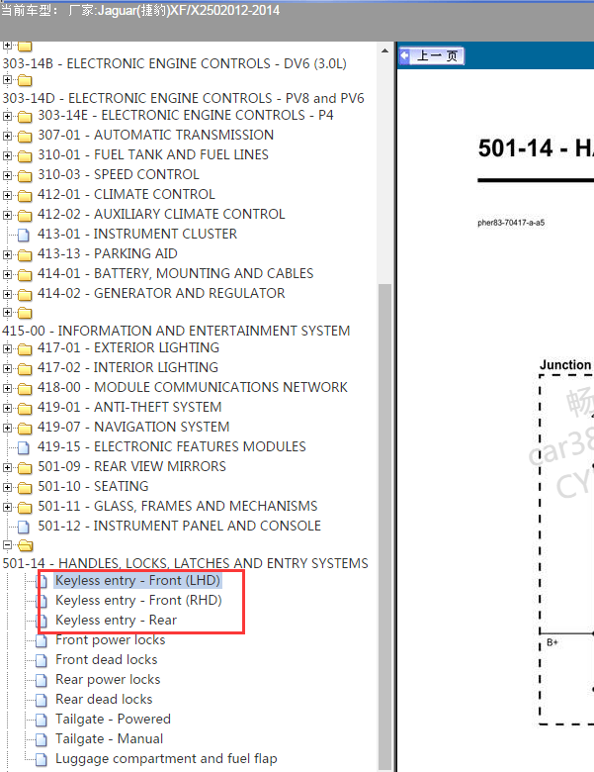Expand the 310-03 Speed Control node
The height and width of the screenshot is (772, 594).
pos(7,175)
